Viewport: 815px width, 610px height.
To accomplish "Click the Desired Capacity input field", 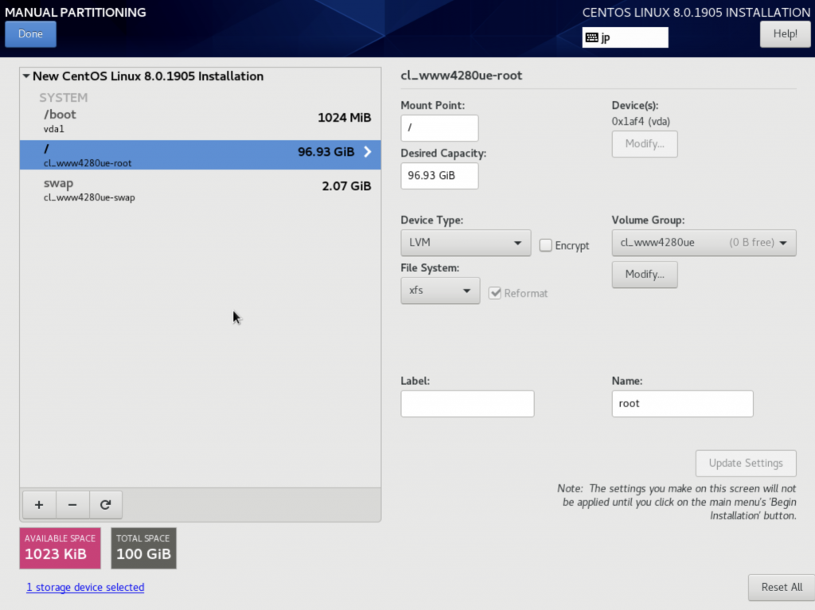I will [x=439, y=176].
